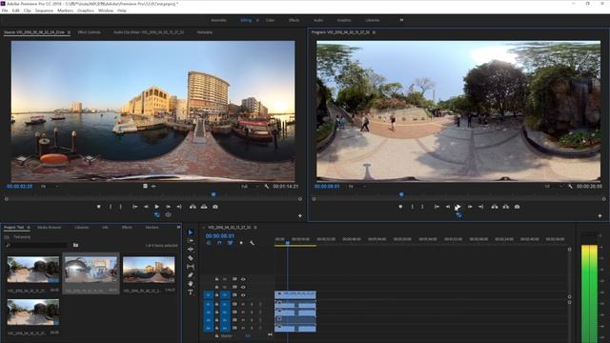This screenshot has width=610, height=343.
Task: Export a frame from the Source monitor
Action: pos(215,207)
